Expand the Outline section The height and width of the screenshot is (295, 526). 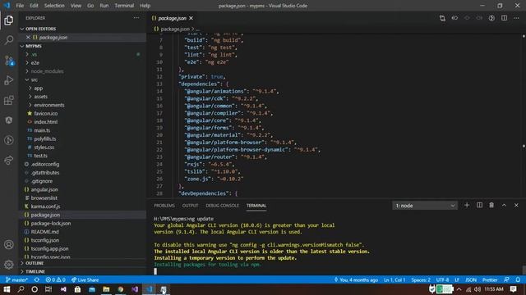(x=82, y=263)
